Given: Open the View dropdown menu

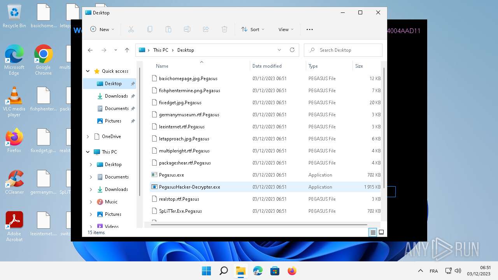Looking at the screenshot, I should click(286, 29).
